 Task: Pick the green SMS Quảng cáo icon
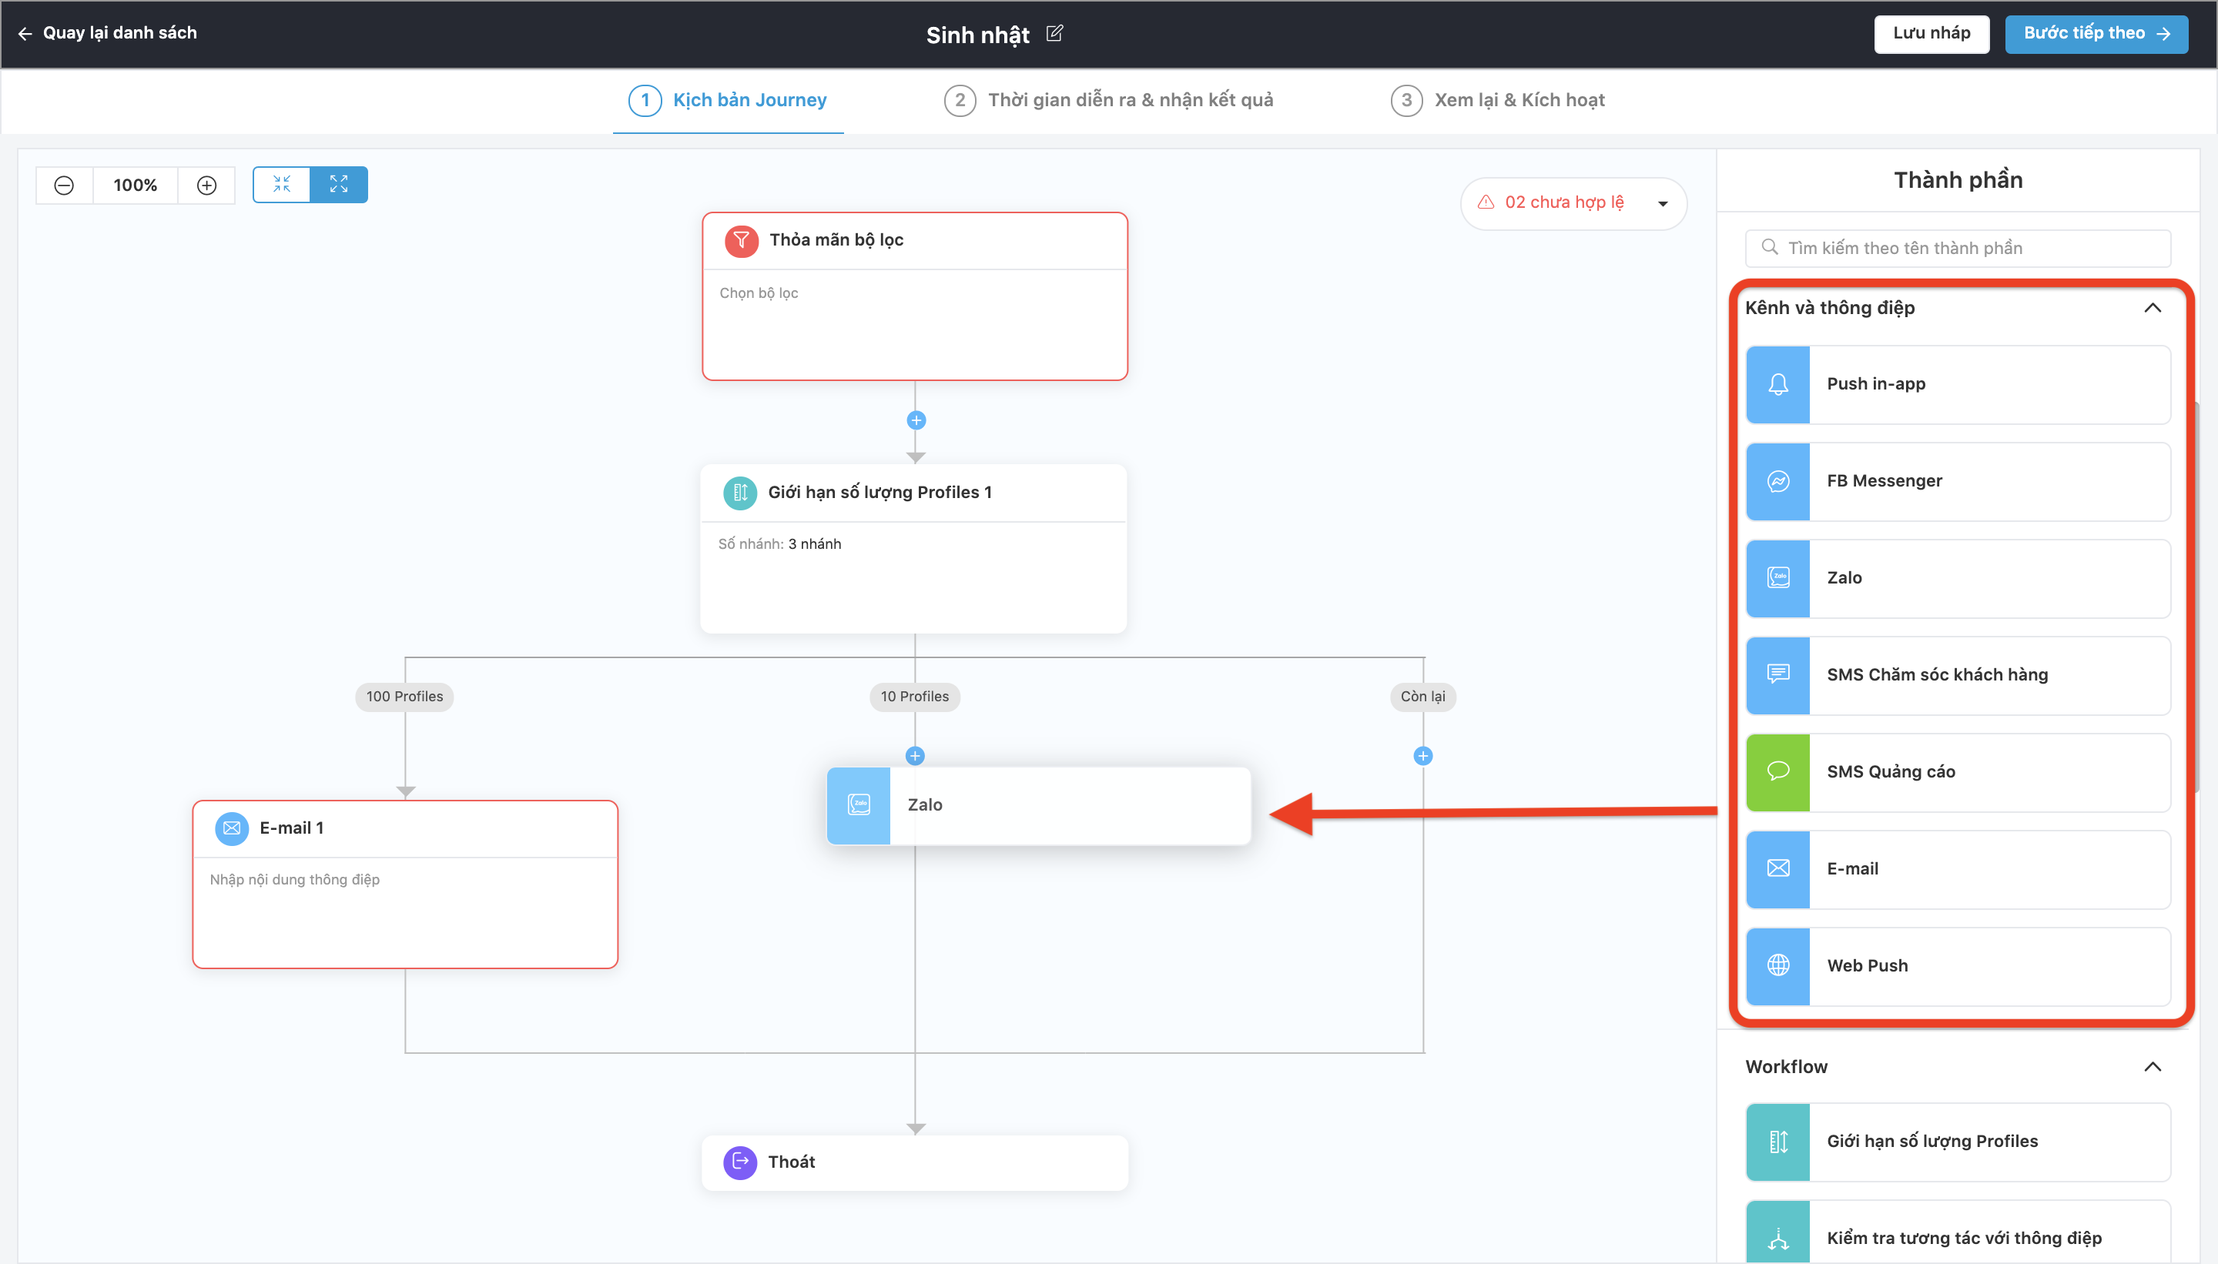tap(1777, 772)
